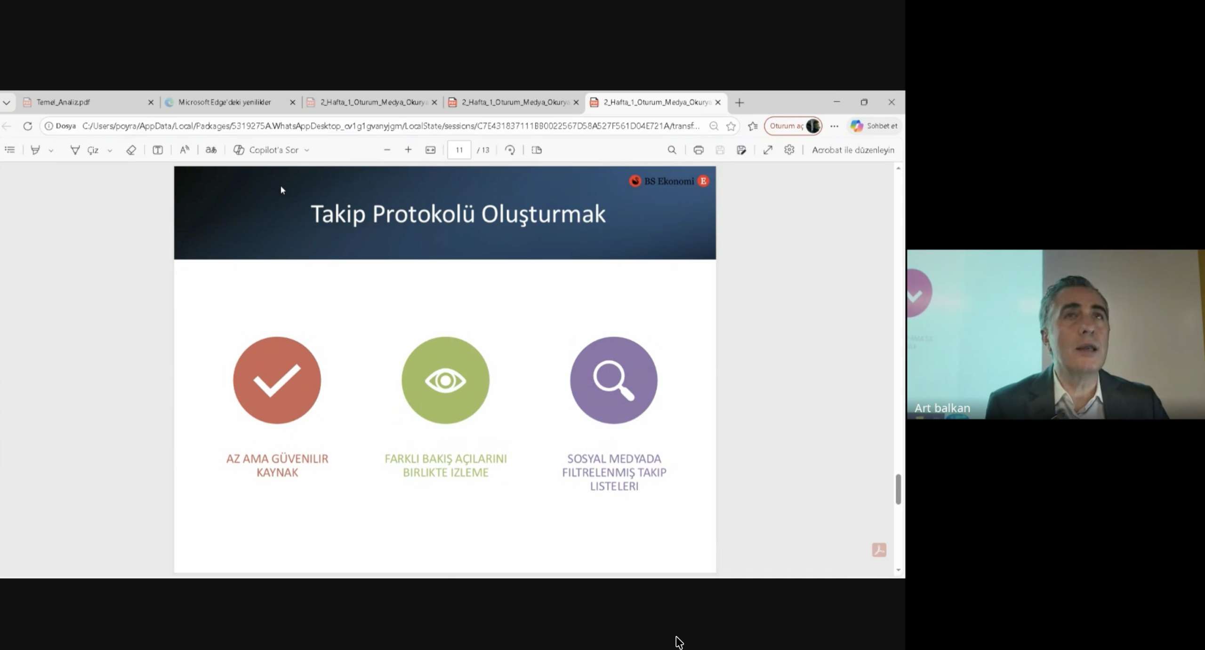Expand the highlight color dropdown arrow
The height and width of the screenshot is (650, 1205).
coord(51,151)
